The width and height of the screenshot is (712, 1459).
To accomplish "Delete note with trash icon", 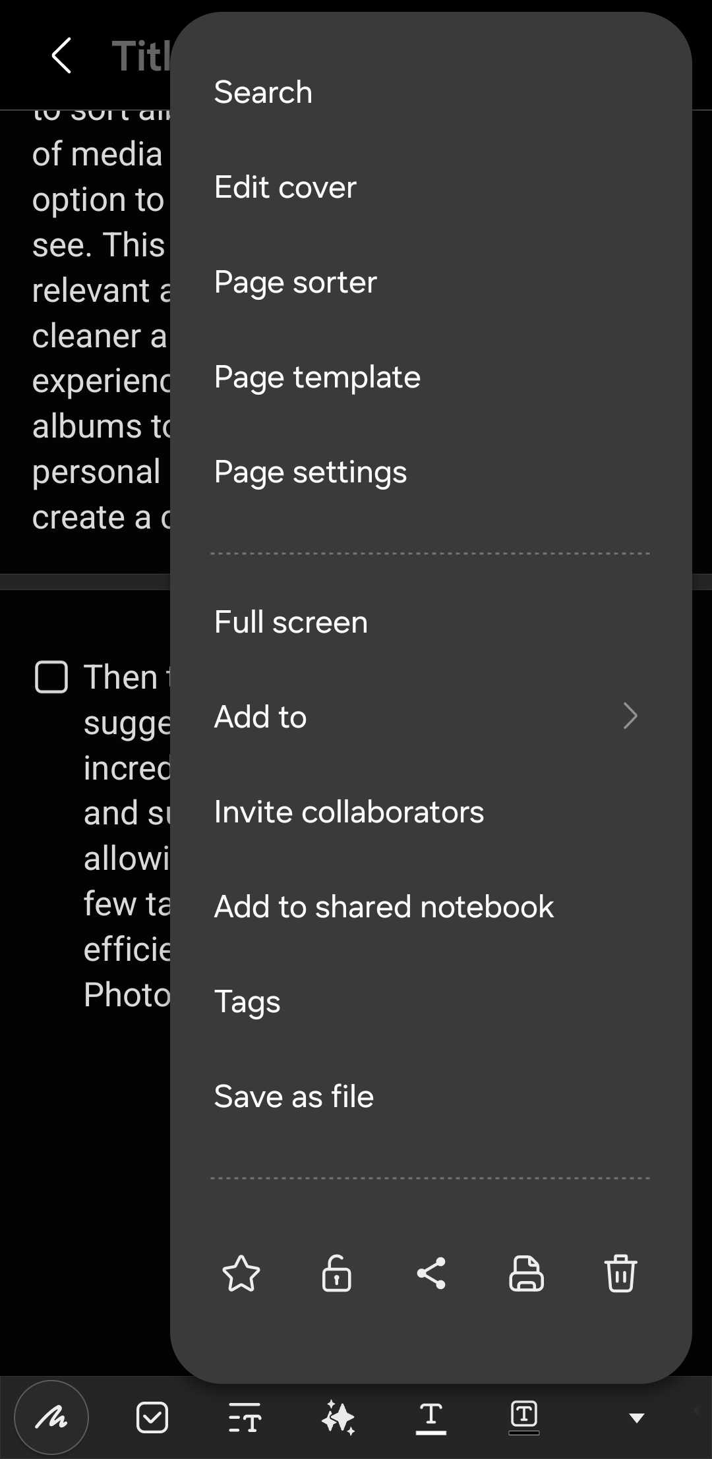I will [620, 1273].
